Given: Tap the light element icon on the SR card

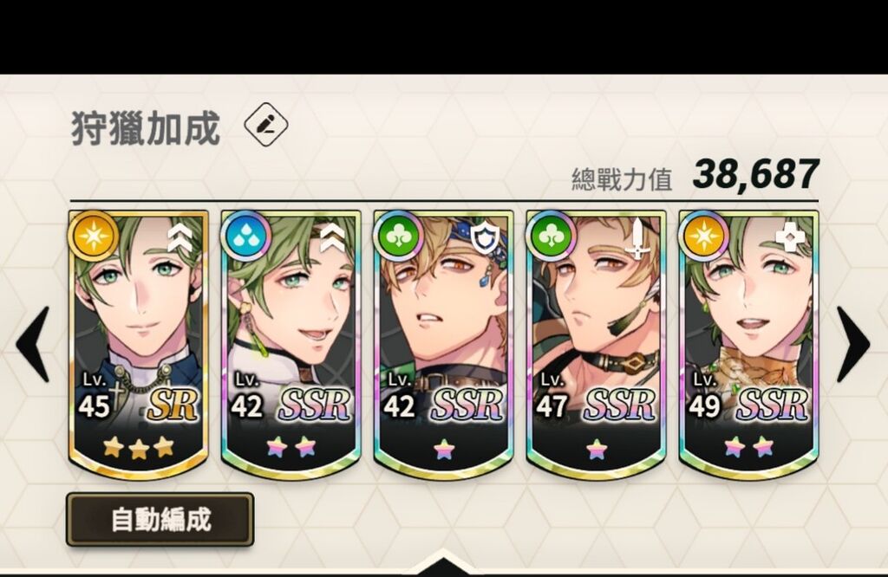Looking at the screenshot, I should [94, 236].
